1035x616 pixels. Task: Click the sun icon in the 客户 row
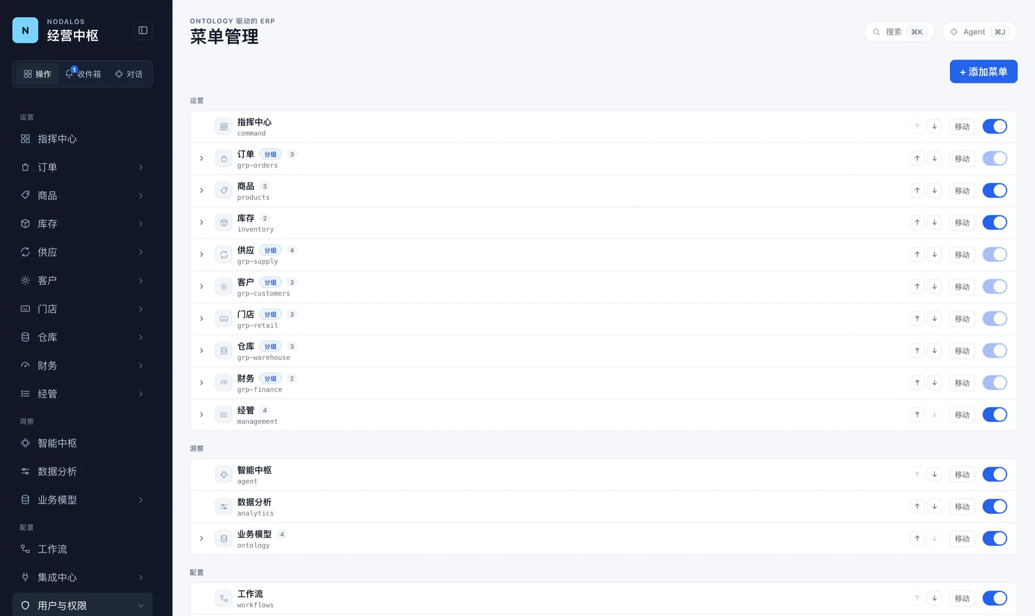point(224,286)
